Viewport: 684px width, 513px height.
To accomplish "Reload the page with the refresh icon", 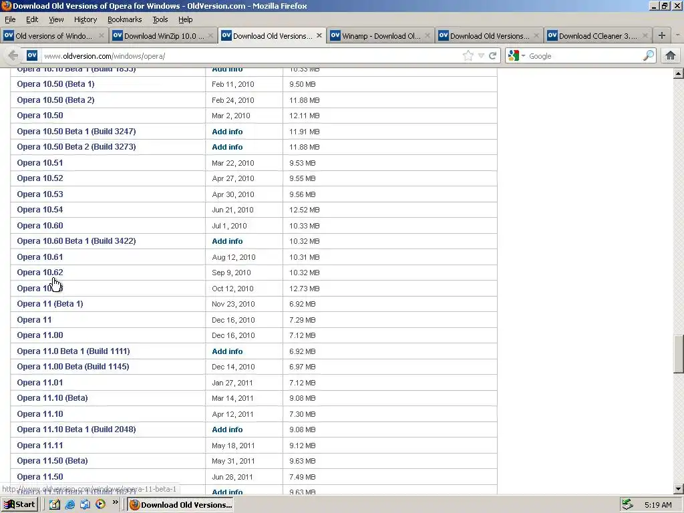I will click(x=493, y=55).
